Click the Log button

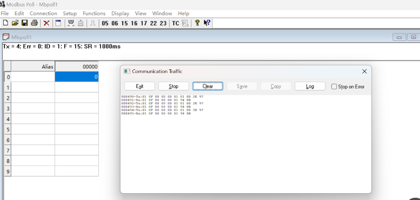click(x=310, y=86)
